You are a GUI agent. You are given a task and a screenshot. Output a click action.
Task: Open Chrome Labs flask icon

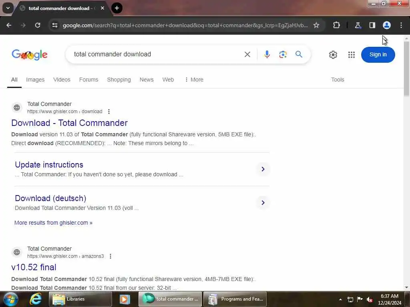tap(358, 25)
